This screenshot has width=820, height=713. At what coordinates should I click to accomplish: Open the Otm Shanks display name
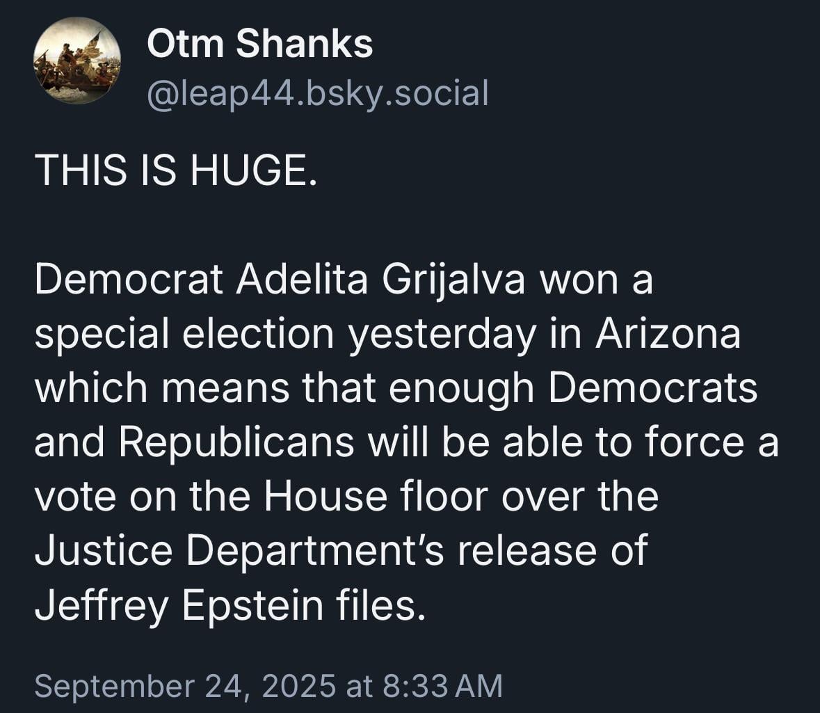(260, 43)
